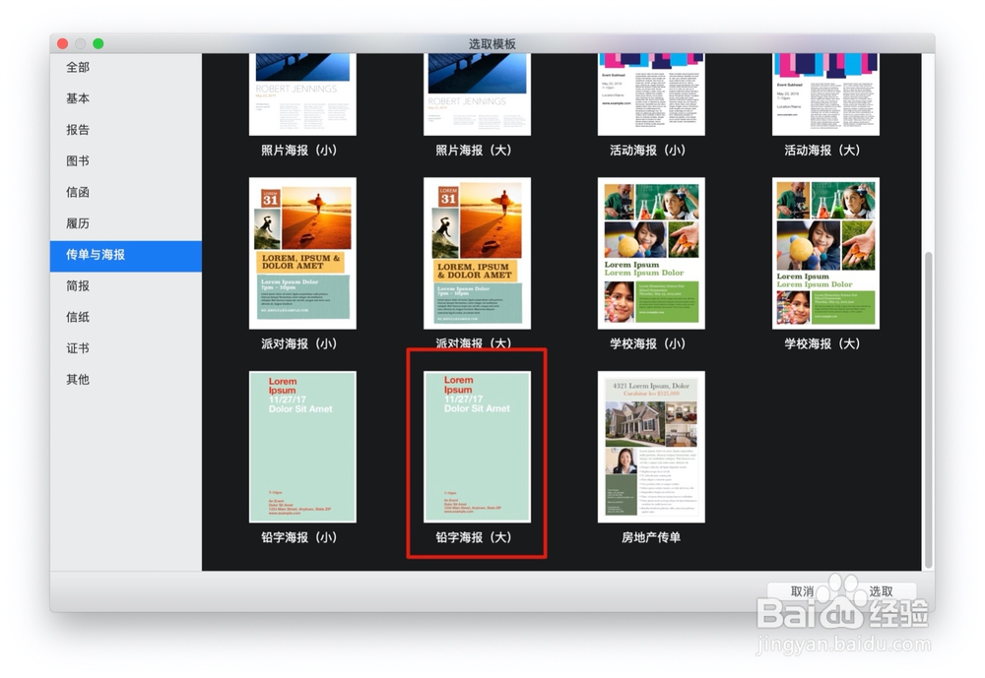Screen dimensions: 985x678
Task: Pick the 照片海报（小）template thumbnail
Action: pyautogui.click(x=302, y=94)
